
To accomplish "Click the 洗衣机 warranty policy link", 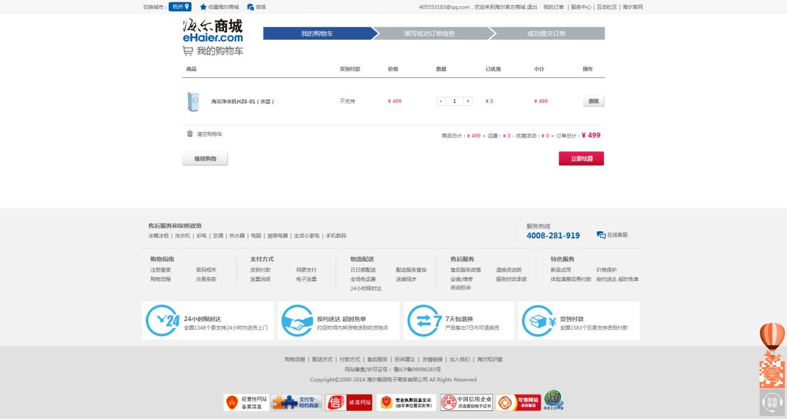I will 182,236.
